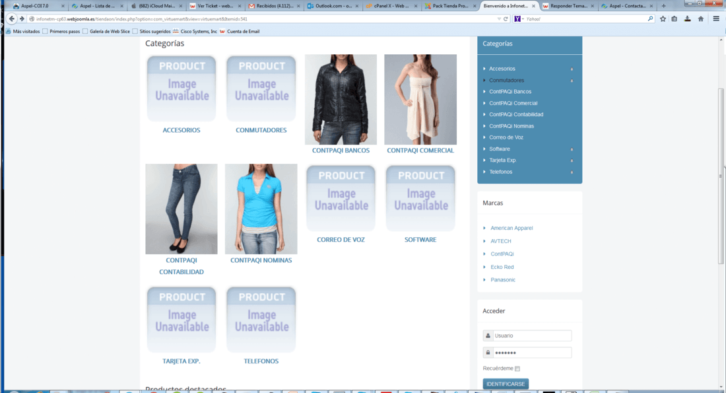Click the page vertical scrollbar thumb
Screen dimensions: 726x393
721,176
